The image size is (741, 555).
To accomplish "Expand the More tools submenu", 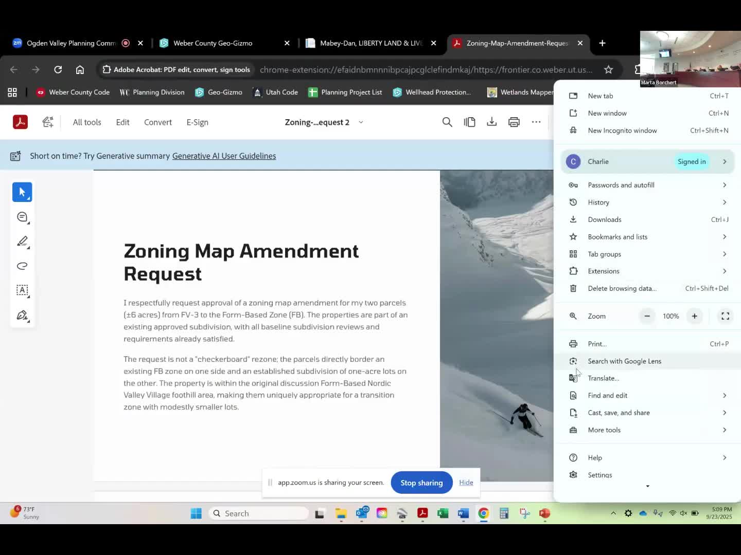I will pos(725,430).
